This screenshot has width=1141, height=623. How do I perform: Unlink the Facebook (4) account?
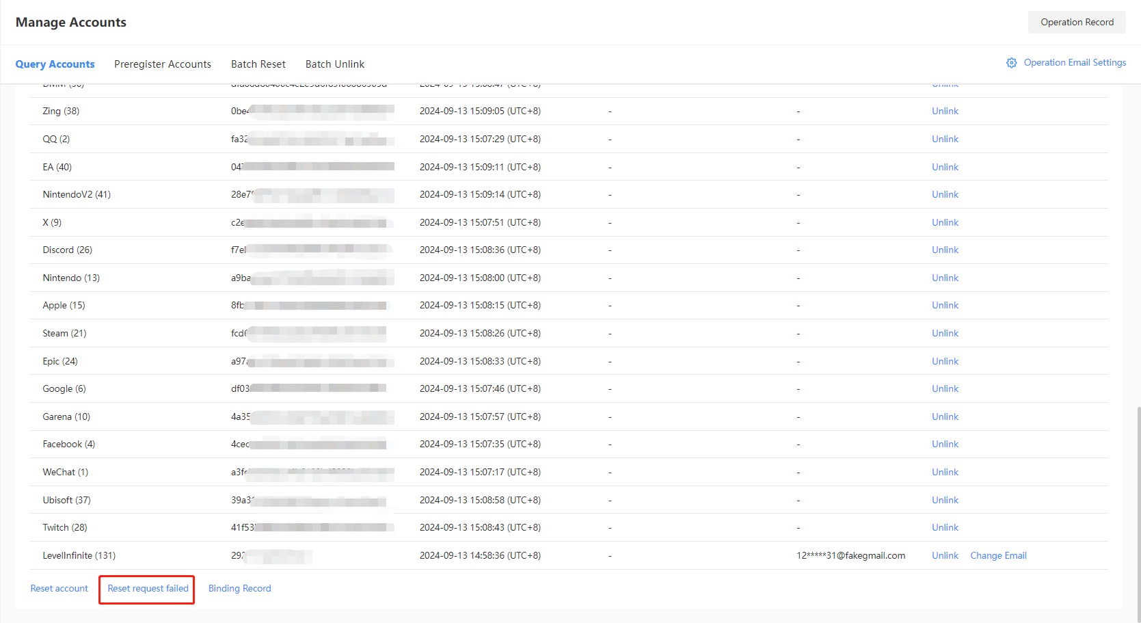[945, 445]
